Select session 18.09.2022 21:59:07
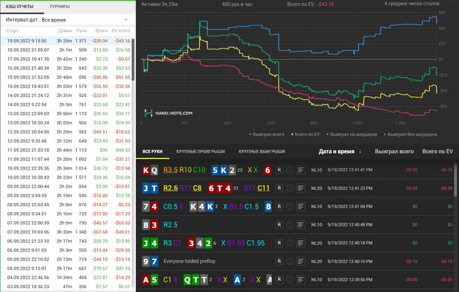Screen dimensions: 459x292 point(67,50)
